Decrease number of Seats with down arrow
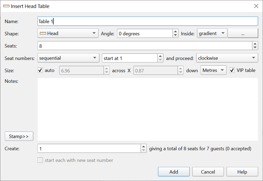The height and width of the screenshot is (181, 263). pos(255,48)
